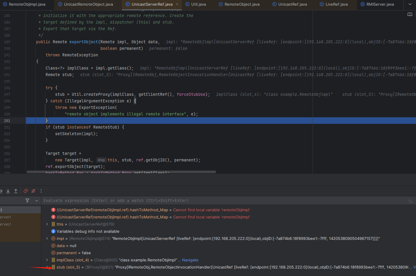Viewport: 416px width, 276px height.
Task: Click 'throws RemoteException' on line 191
Action: point(72,55)
